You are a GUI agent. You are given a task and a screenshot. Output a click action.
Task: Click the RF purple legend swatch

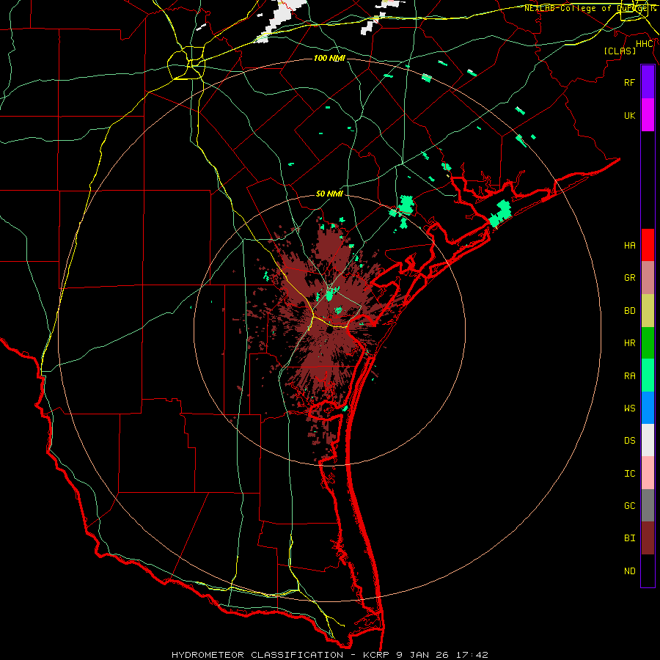[648, 82]
